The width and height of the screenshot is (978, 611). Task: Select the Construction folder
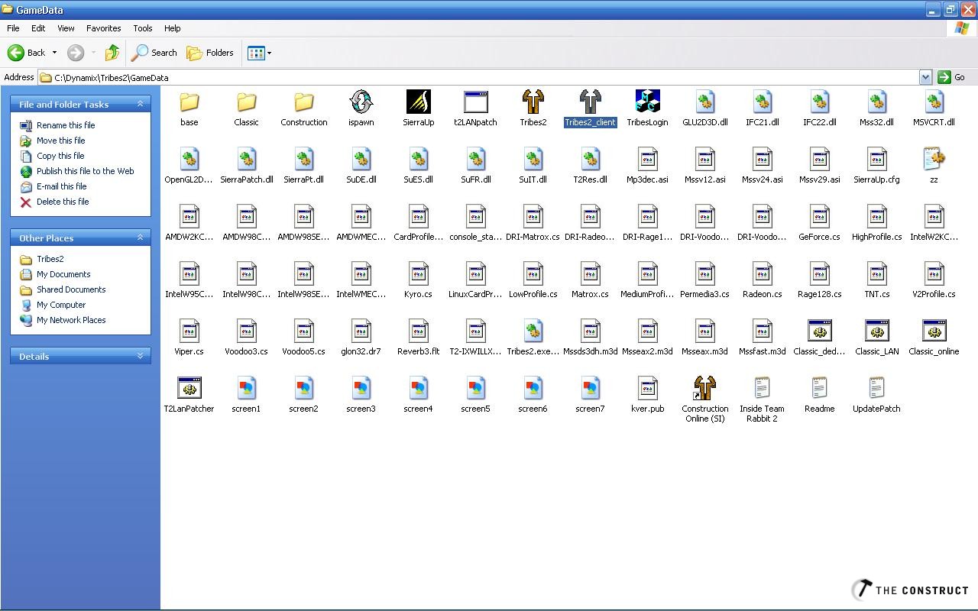pyautogui.click(x=303, y=102)
